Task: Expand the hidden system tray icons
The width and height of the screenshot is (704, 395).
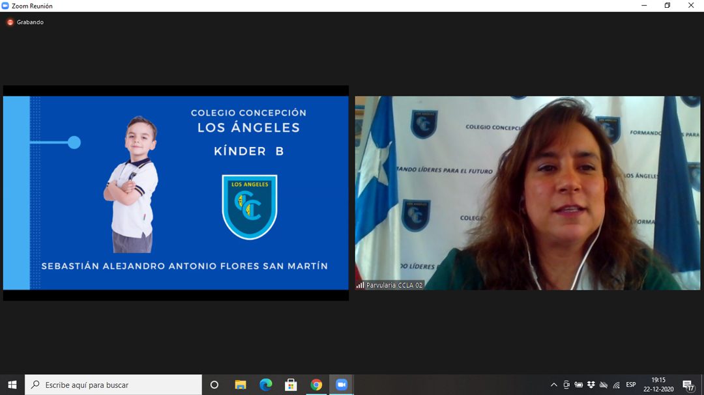Action: 554,385
